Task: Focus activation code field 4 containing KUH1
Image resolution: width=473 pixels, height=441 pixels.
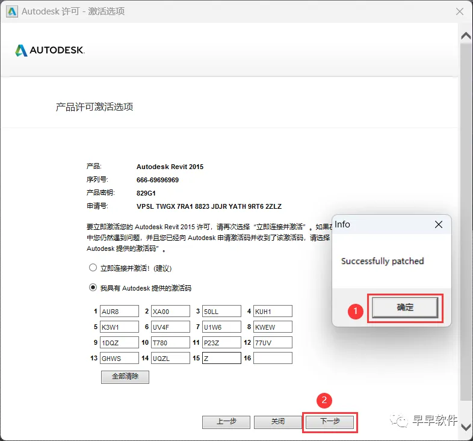Action: click(x=273, y=311)
